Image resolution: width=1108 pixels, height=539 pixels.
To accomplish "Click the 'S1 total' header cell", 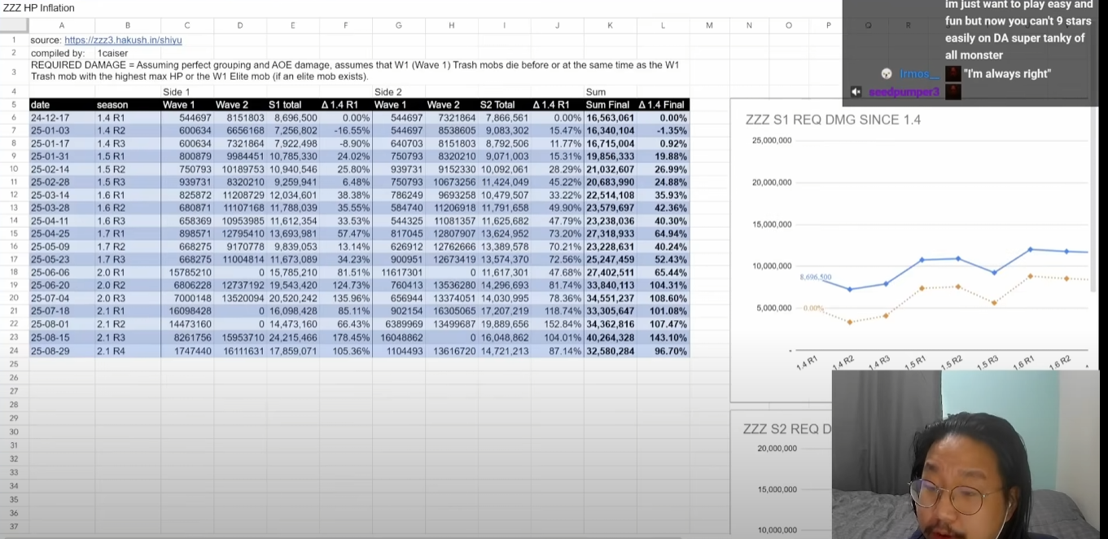I will (x=293, y=105).
